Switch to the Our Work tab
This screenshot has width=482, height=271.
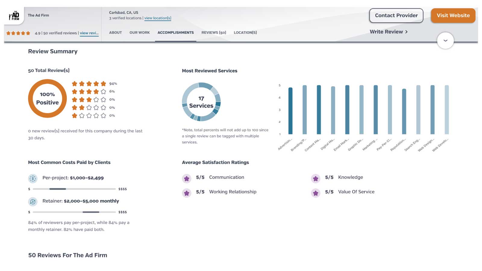(x=139, y=33)
